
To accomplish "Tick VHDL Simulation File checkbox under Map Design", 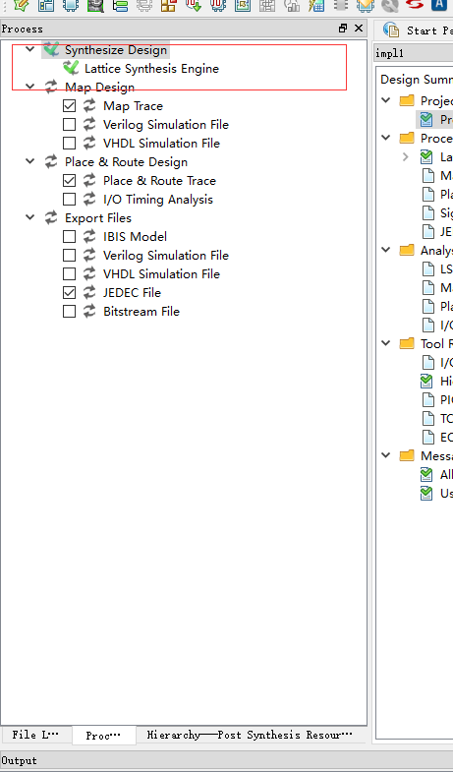I will 70,144.
